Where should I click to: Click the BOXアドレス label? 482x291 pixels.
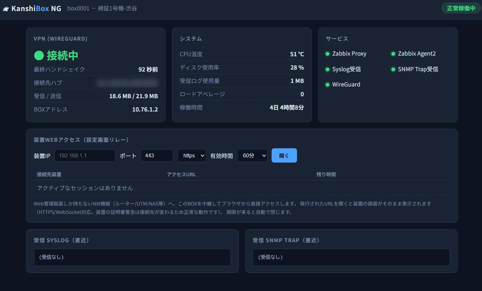click(51, 110)
